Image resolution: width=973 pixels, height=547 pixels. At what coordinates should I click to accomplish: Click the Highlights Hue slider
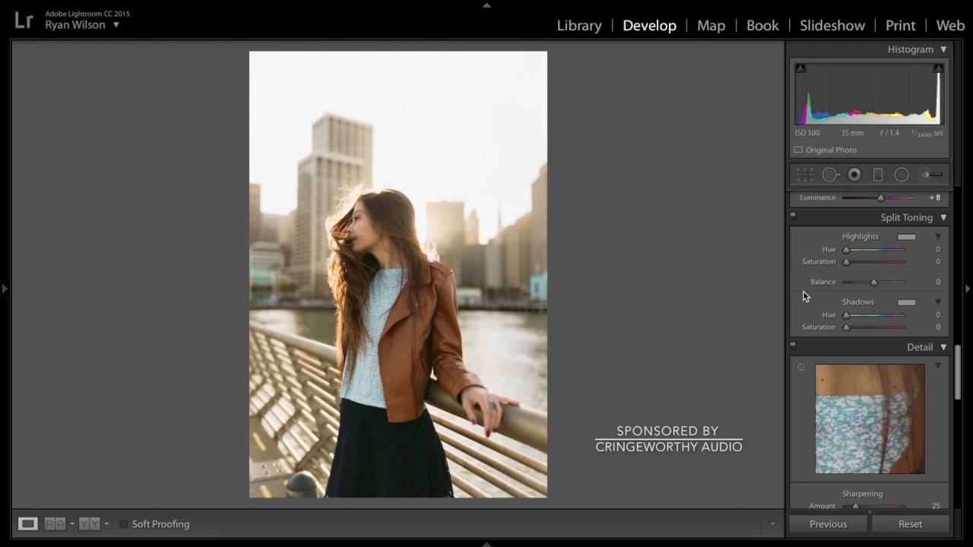pyautogui.click(x=874, y=250)
